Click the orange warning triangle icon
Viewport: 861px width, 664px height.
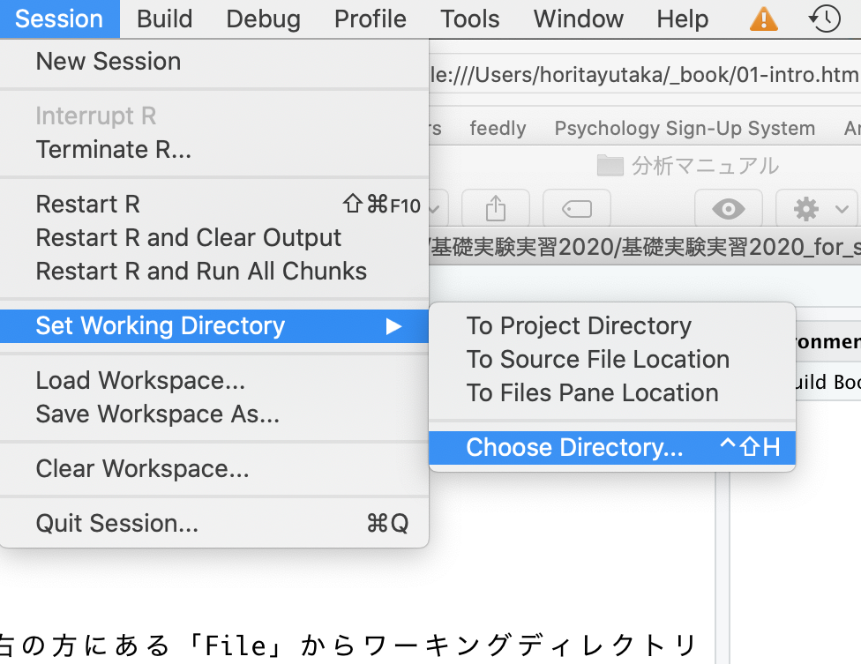tap(764, 19)
